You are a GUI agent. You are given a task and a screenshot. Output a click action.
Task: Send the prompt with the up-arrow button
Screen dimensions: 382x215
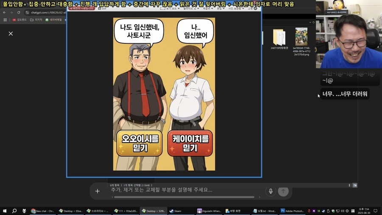[283, 191]
